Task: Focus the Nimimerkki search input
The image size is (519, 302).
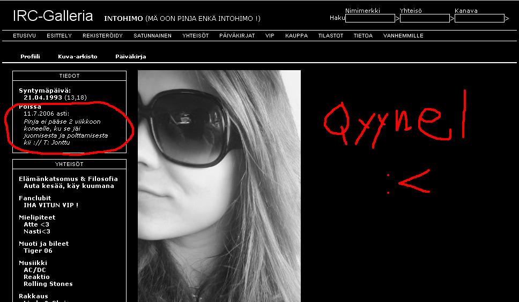Action: [370, 18]
